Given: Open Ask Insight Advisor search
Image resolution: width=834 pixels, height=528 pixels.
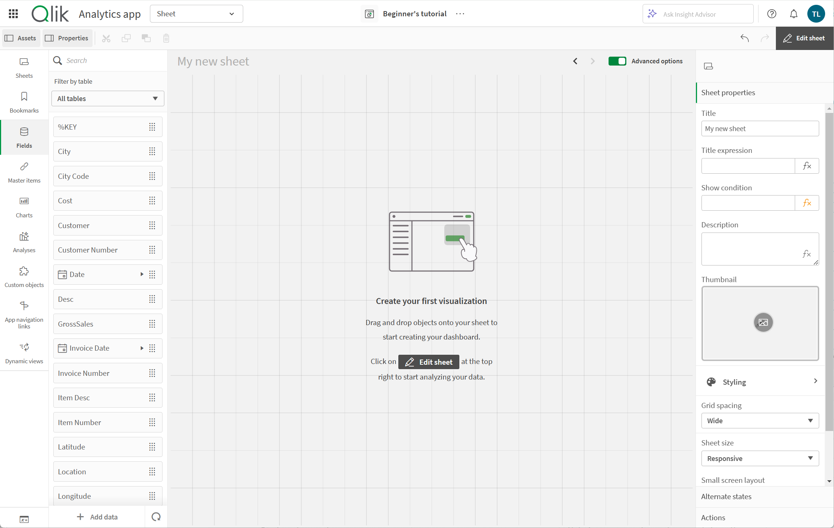Looking at the screenshot, I should pyautogui.click(x=699, y=13).
